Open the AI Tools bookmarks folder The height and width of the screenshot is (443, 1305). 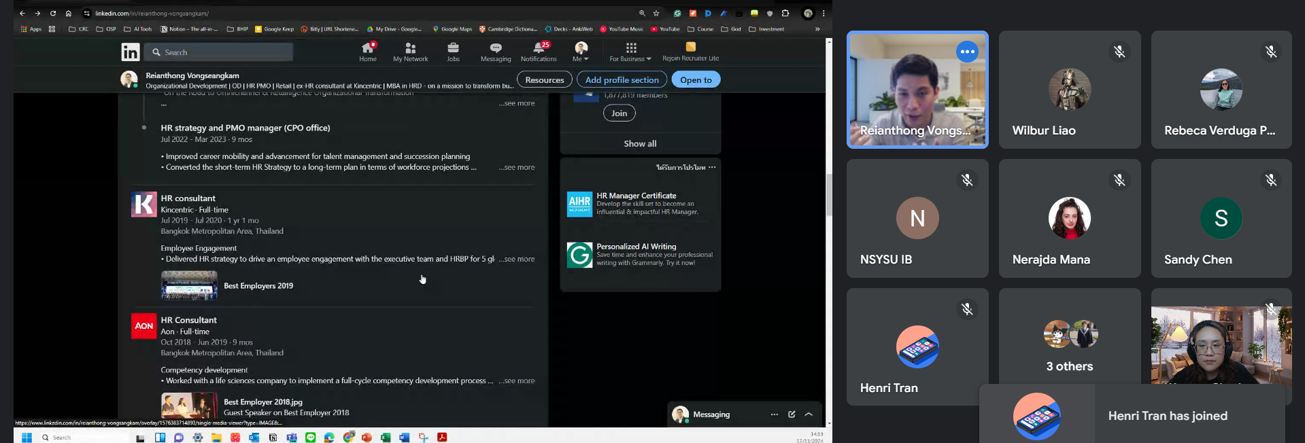(138, 29)
